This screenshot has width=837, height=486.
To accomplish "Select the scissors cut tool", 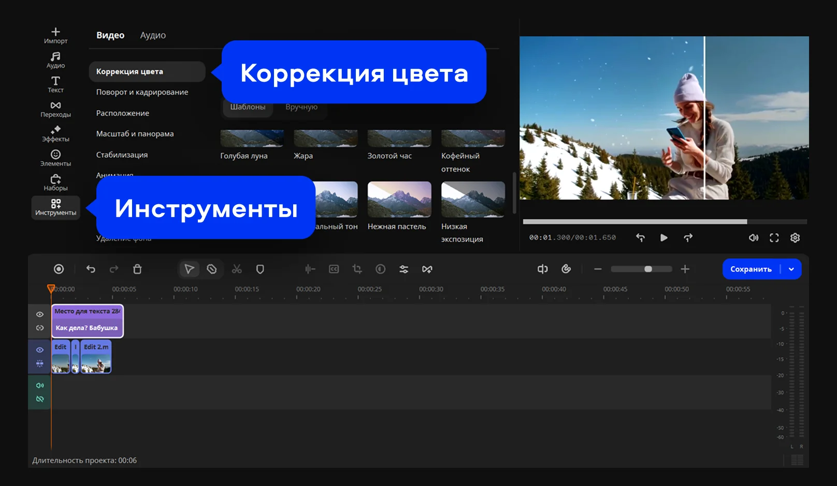I will 237,269.
